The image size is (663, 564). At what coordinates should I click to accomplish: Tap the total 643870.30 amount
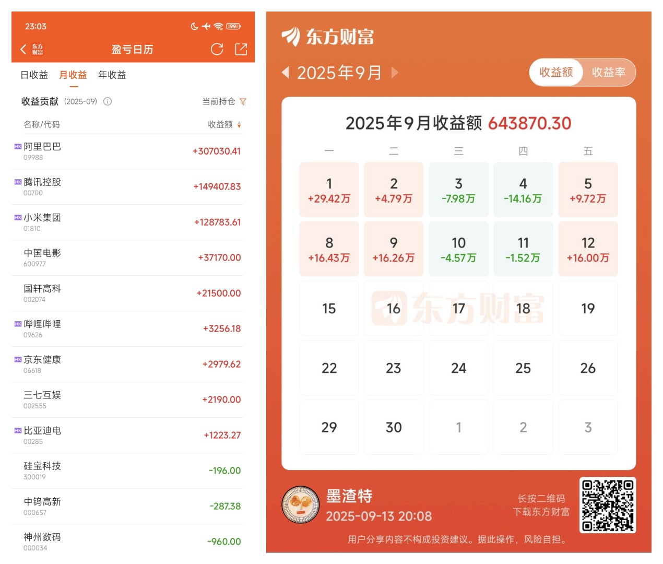tap(529, 123)
